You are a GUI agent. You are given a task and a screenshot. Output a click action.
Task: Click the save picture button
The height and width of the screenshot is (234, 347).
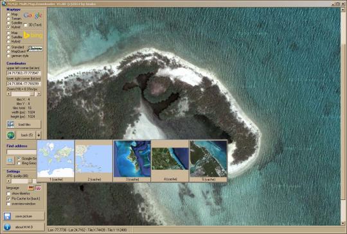pos(24,216)
